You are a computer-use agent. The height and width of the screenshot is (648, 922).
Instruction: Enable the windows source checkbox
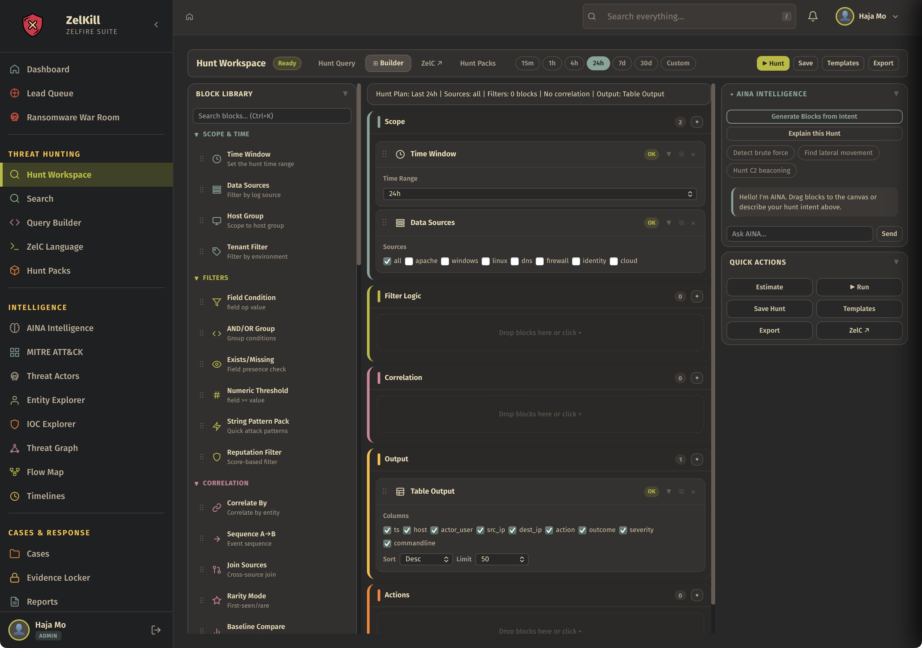(x=445, y=261)
